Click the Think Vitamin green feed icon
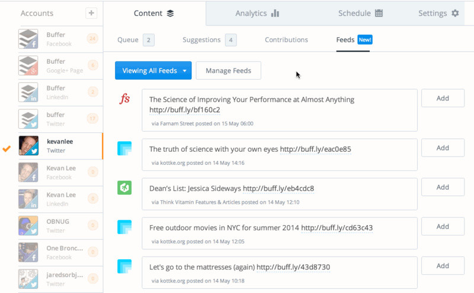This screenshot has width=474, height=293. pyautogui.click(x=124, y=188)
